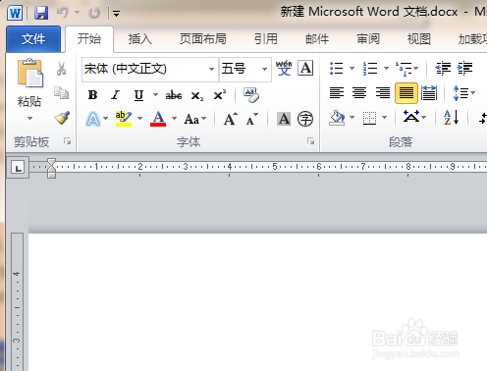Sort text with A-Z icon

[x=452, y=117]
